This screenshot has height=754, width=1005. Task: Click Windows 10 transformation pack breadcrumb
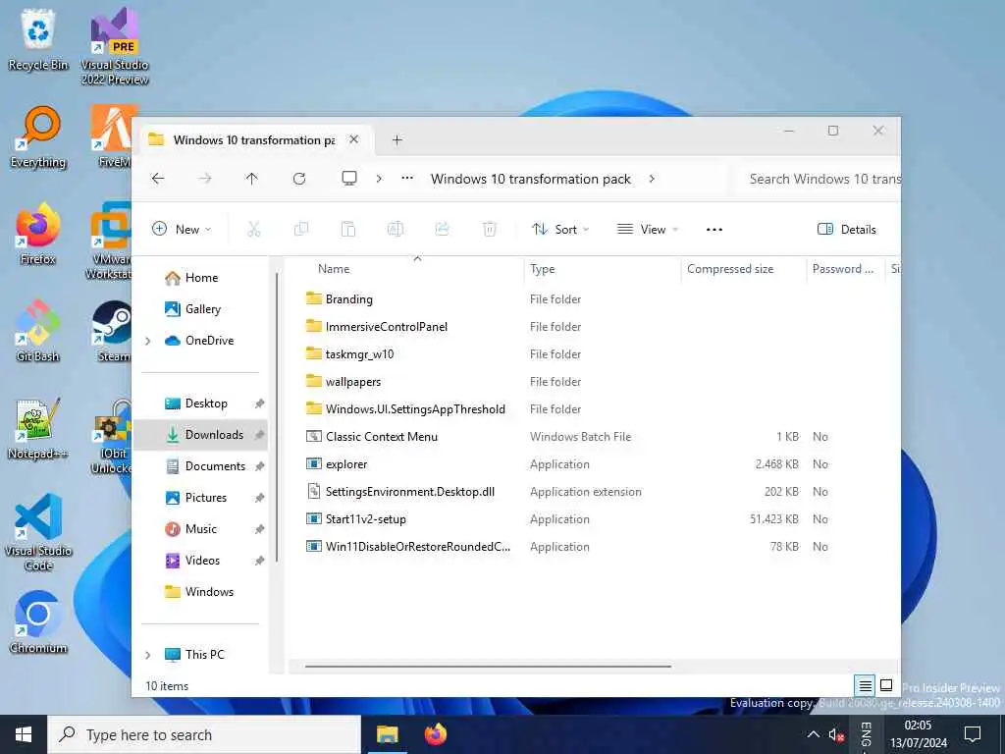point(531,179)
